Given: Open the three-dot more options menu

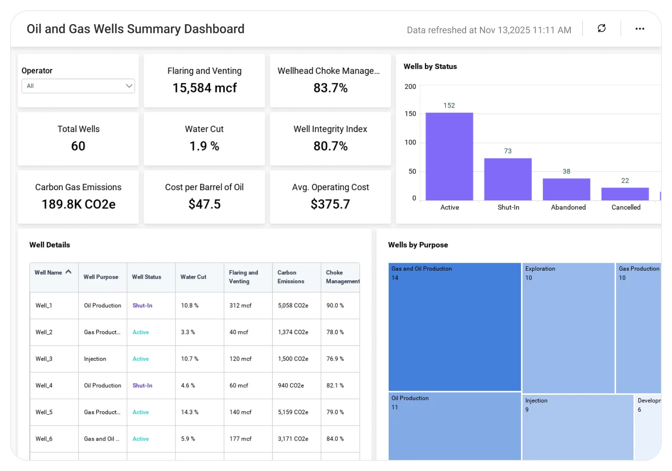Looking at the screenshot, I should [639, 29].
